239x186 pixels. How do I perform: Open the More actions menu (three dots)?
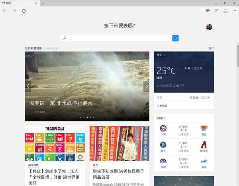point(234,11)
